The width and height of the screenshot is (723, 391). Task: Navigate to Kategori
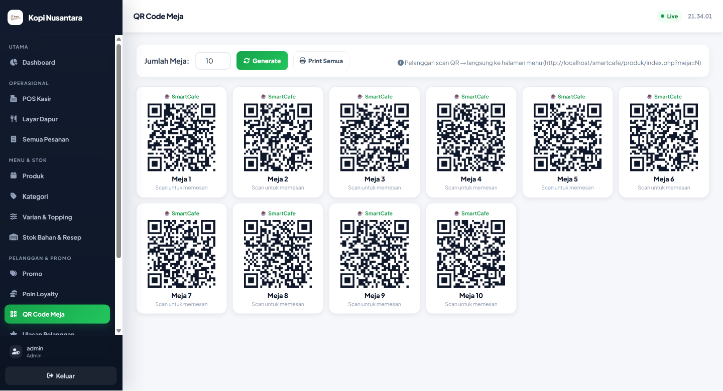[57, 197]
